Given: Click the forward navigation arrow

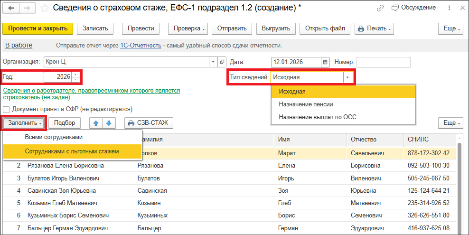Looking at the screenshot, I should (x=28, y=8).
